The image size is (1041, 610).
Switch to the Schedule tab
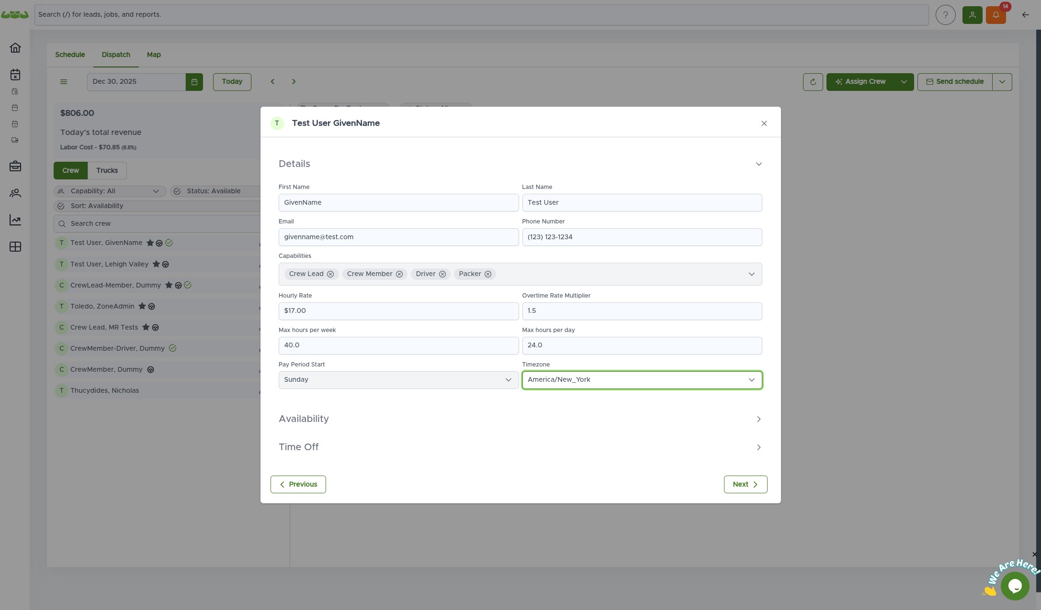click(x=70, y=55)
